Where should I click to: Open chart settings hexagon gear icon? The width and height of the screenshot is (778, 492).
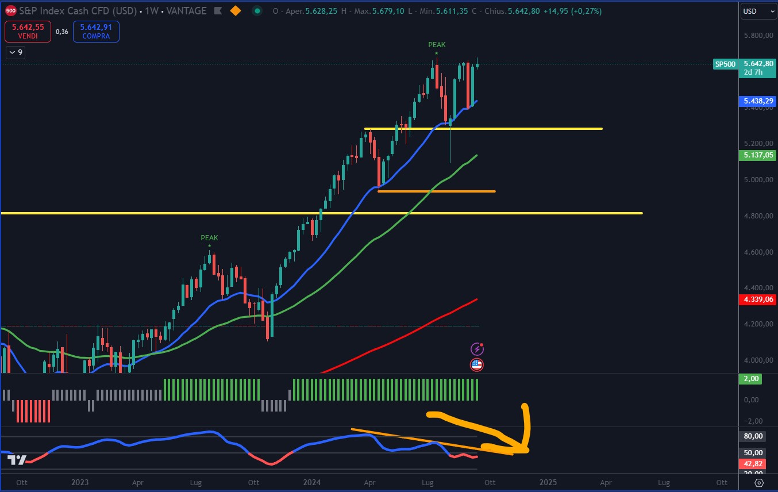click(759, 482)
